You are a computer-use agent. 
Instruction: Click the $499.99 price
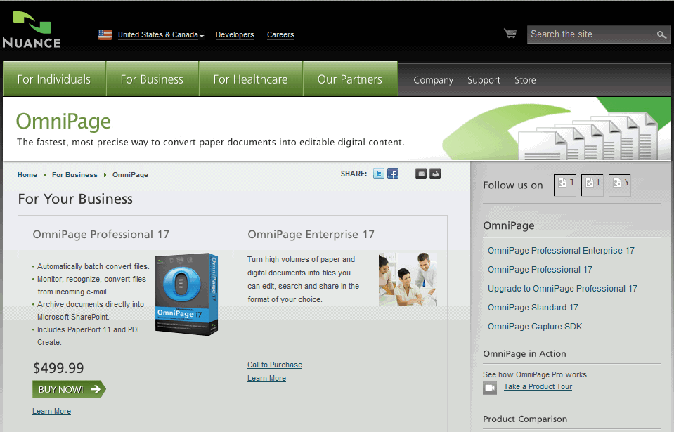[58, 368]
